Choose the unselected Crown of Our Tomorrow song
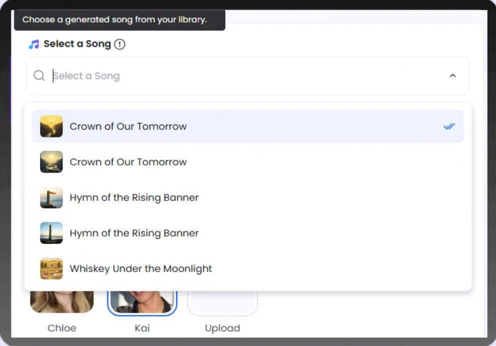Viewport: 496px width, 346px height. point(128,162)
